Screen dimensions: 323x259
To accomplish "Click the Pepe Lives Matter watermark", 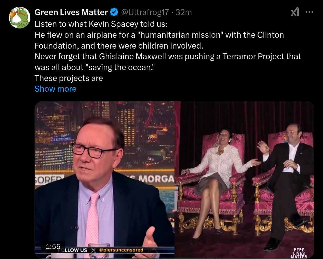I will (299, 253).
